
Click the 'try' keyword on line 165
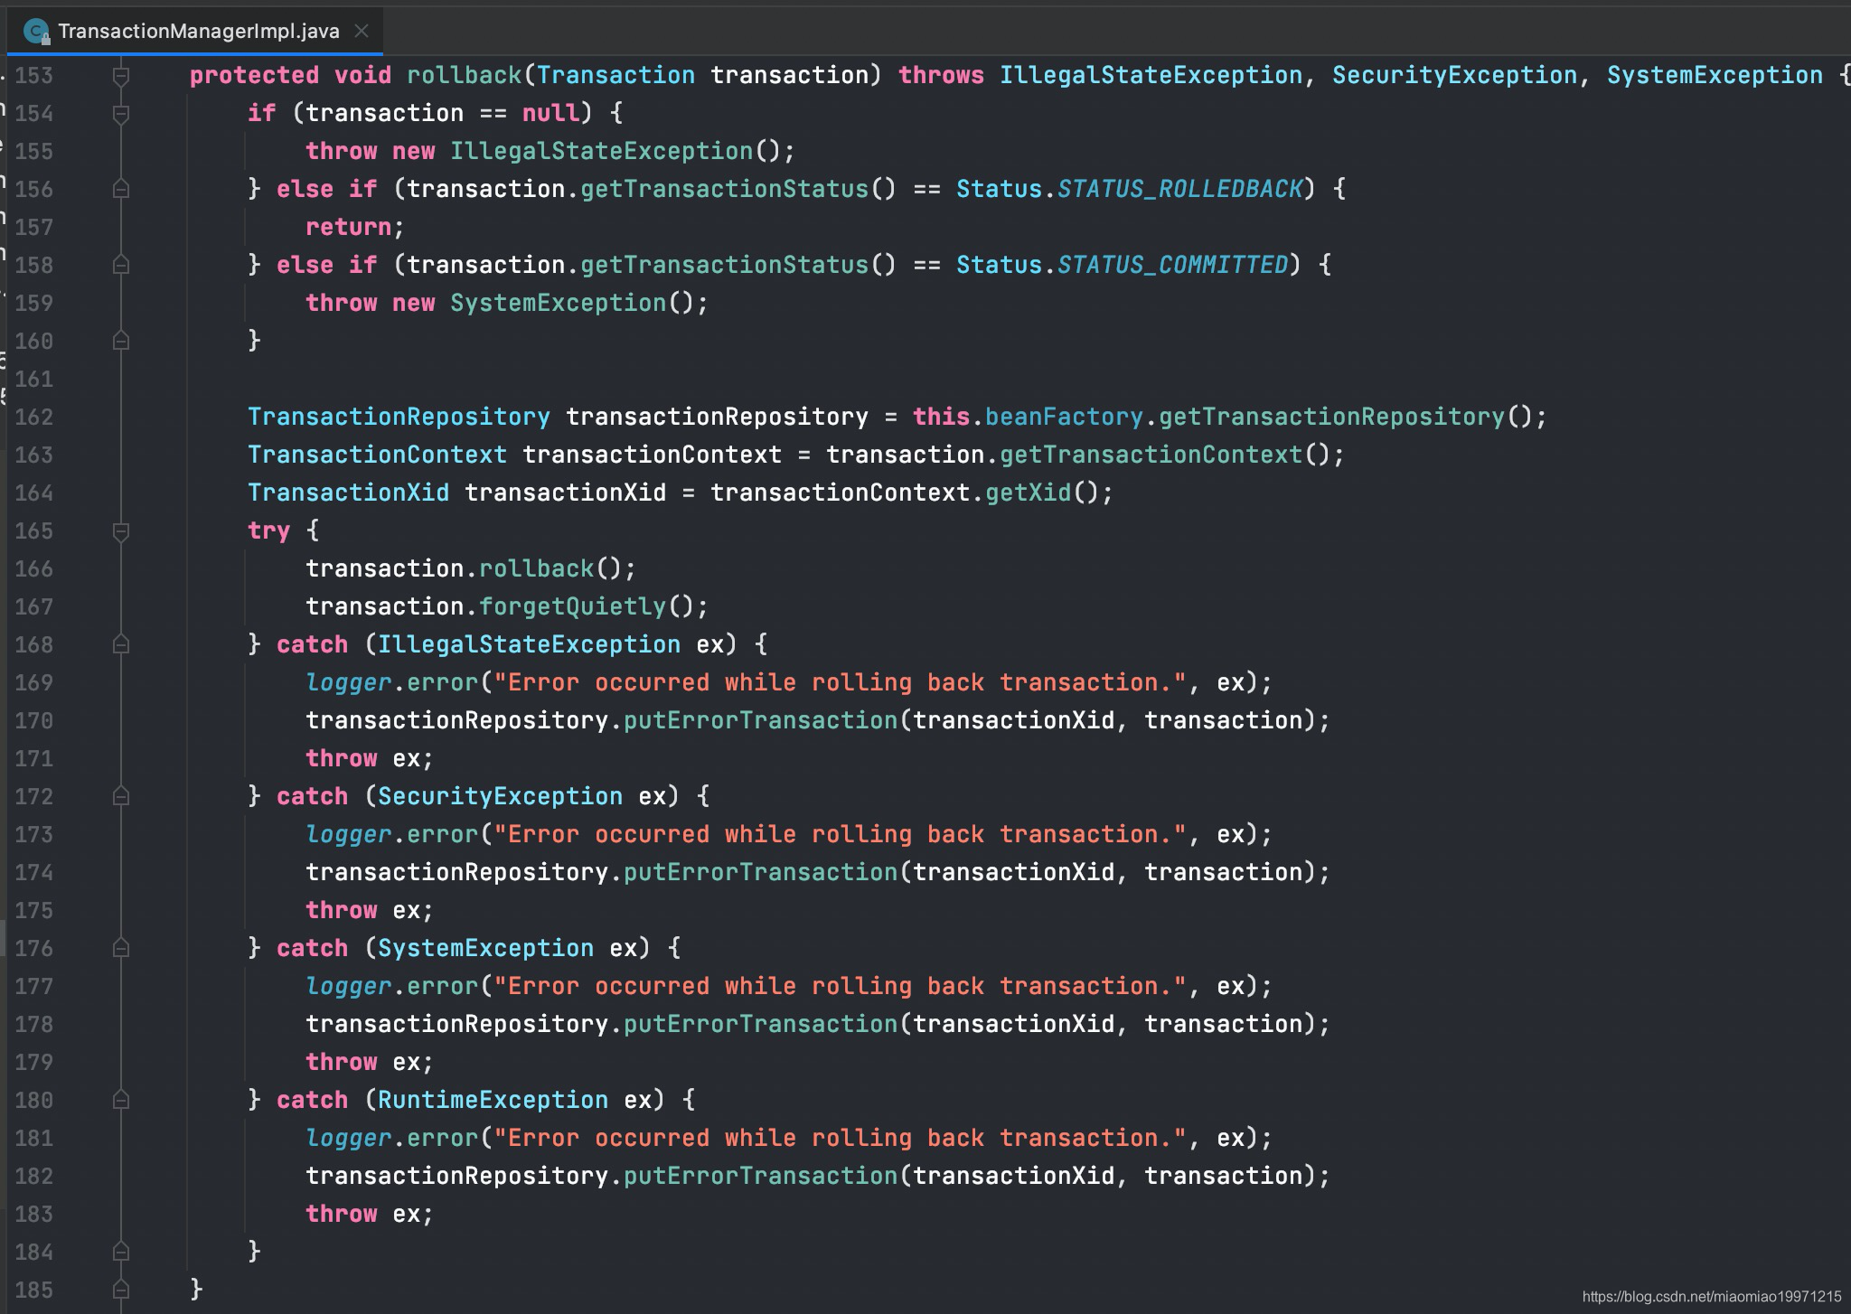[x=268, y=530]
